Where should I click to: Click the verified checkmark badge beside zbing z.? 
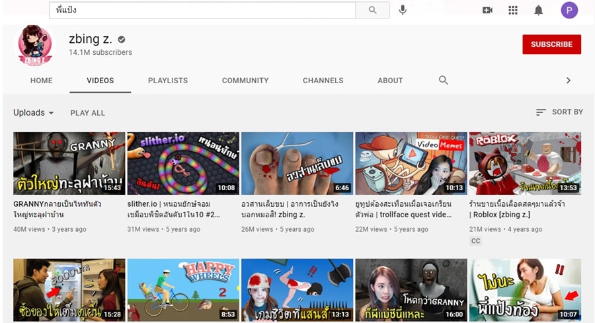[122, 39]
